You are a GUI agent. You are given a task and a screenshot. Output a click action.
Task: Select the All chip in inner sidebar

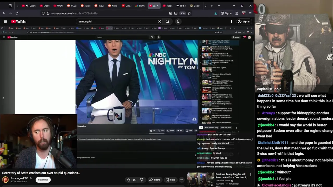[x=201, y=128]
